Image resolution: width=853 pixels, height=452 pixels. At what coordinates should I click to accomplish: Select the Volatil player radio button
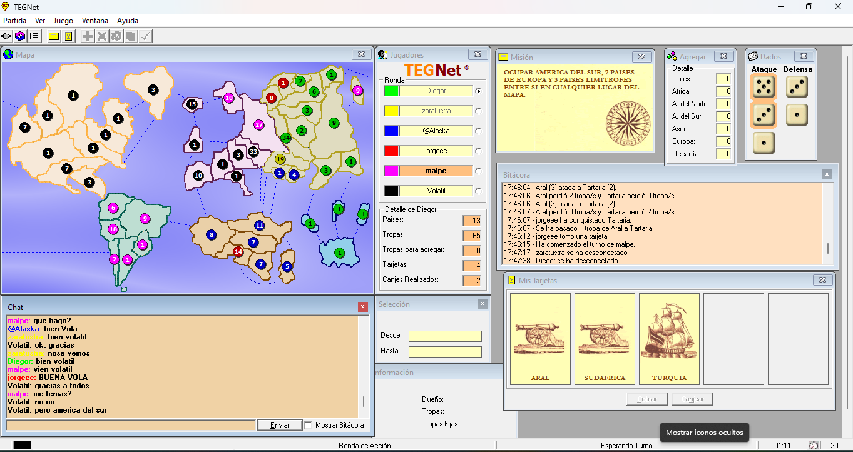pos(479,191)
